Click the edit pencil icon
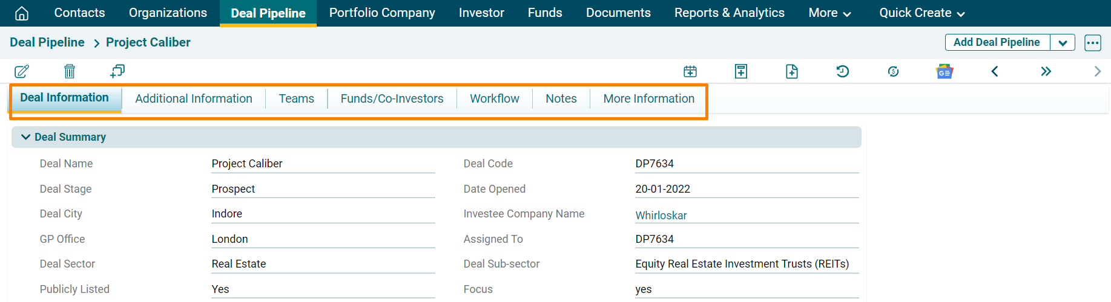This screenshot has height=302, width=1111. tap(22, 71)
